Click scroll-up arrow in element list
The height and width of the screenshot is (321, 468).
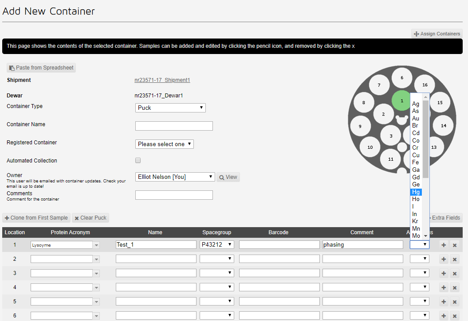tap(425, 97)
